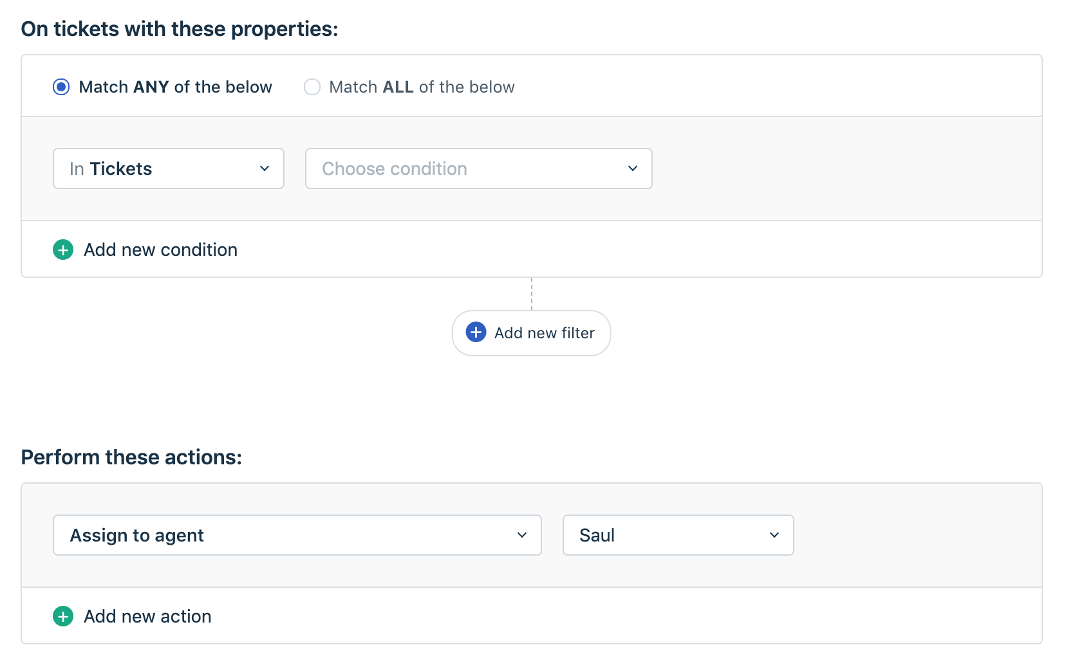The height and width of the screenshot is (665, 1066).
Task: Click the green plus icon beside Add new action
Action: pyautogui.click(x=63, y=616)
